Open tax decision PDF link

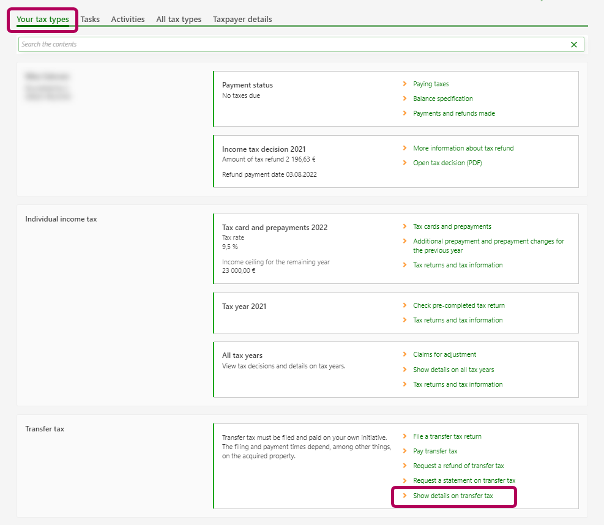pyautogui.click(x=447, y=163)
